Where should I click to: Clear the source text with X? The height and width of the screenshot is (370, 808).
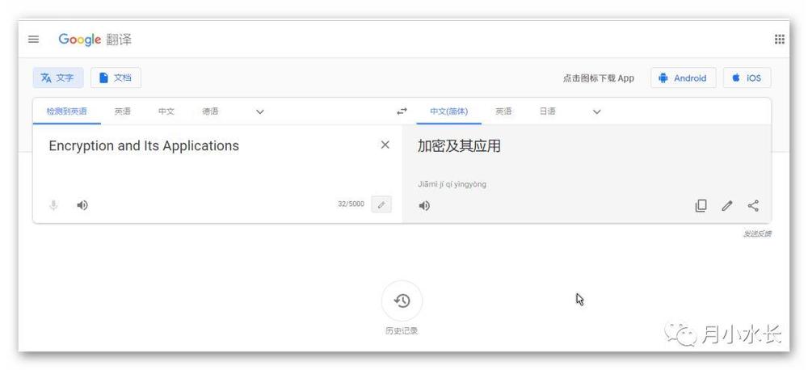[385, 145]
